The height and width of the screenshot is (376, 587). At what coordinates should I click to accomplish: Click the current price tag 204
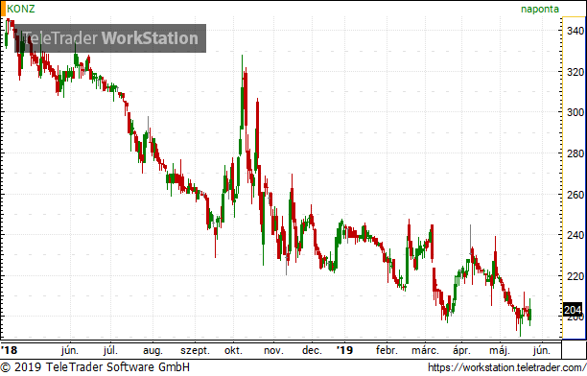click(573, 310)
